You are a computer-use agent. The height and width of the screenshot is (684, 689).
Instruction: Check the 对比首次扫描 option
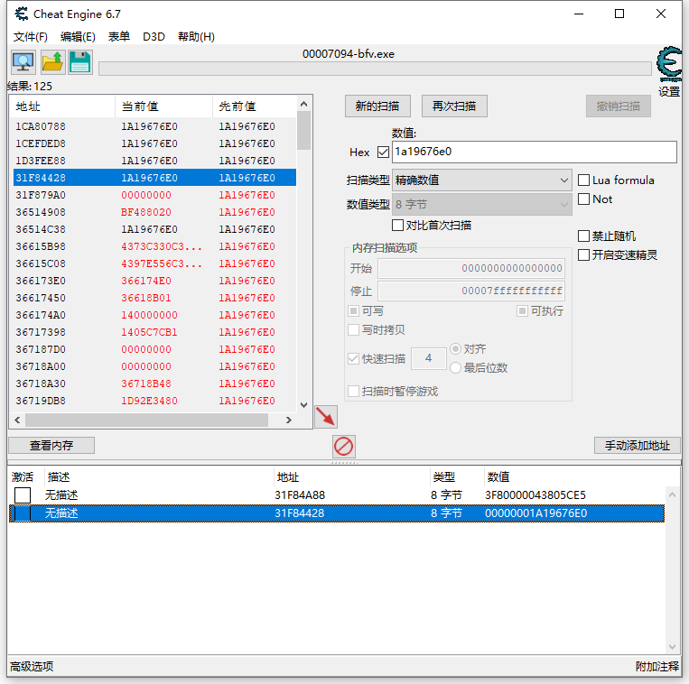(397, 226)
